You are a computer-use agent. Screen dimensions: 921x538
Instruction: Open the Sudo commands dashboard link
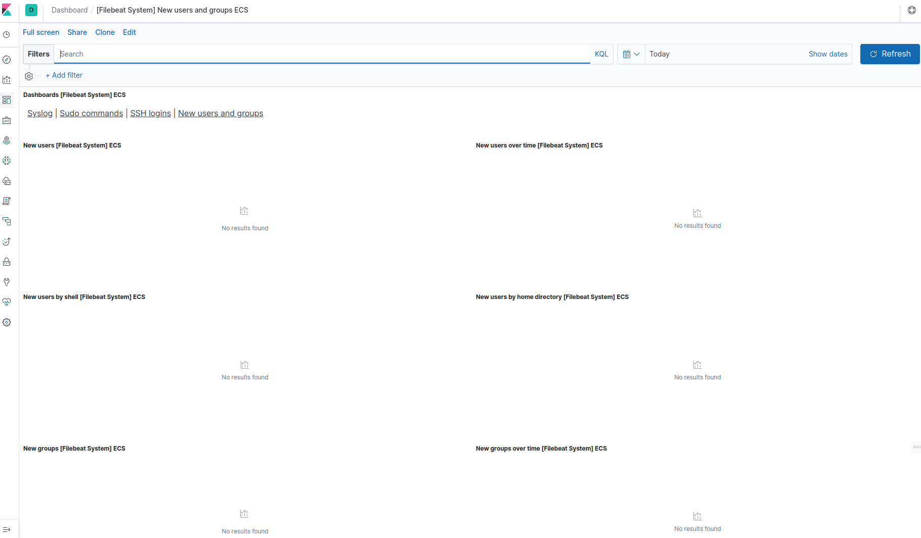click(91, 113)
